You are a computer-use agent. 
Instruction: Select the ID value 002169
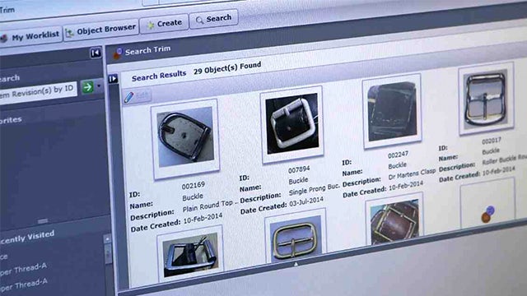194,186
